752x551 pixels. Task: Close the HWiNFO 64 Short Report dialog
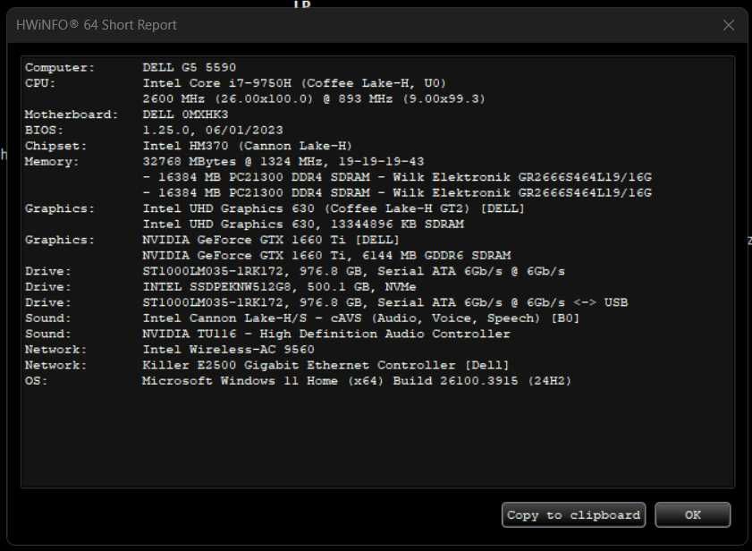[729, 25]
